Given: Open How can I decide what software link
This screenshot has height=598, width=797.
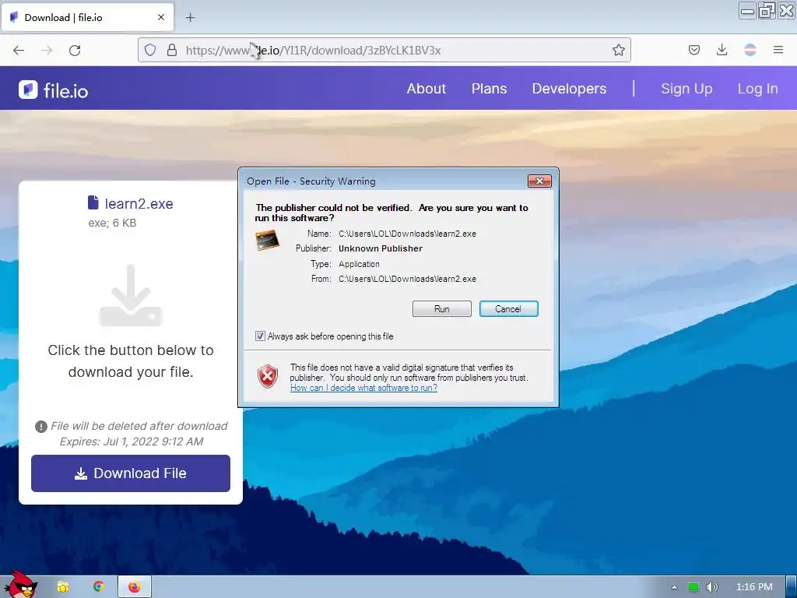Looking at the screenshot, I should click(x=363, y=388).
